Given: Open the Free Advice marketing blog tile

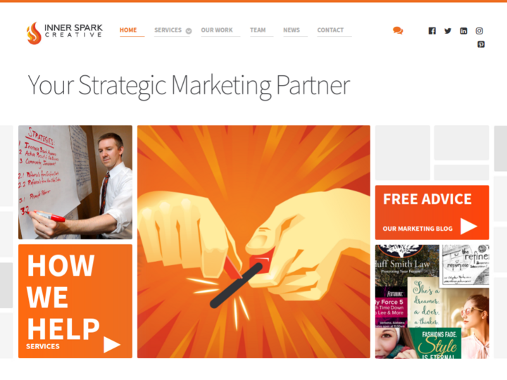Looking at the screenshot, I should click(432, 213).
